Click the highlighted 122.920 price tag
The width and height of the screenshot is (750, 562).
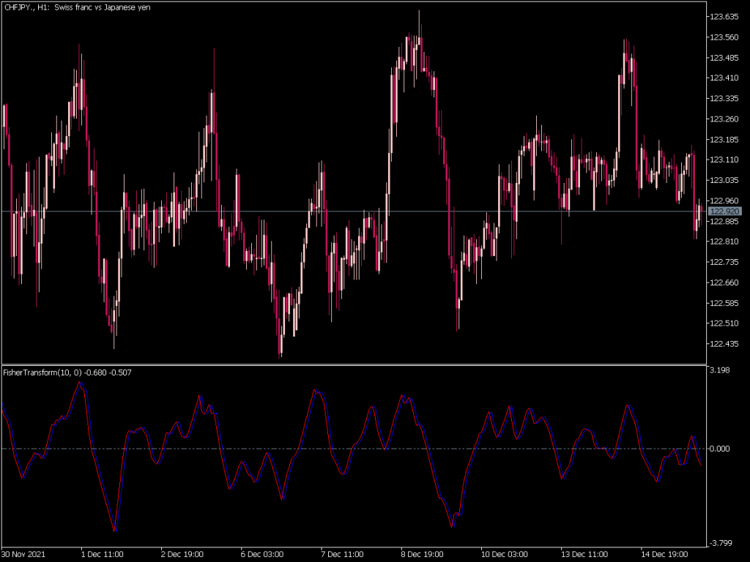pos(725,211)
